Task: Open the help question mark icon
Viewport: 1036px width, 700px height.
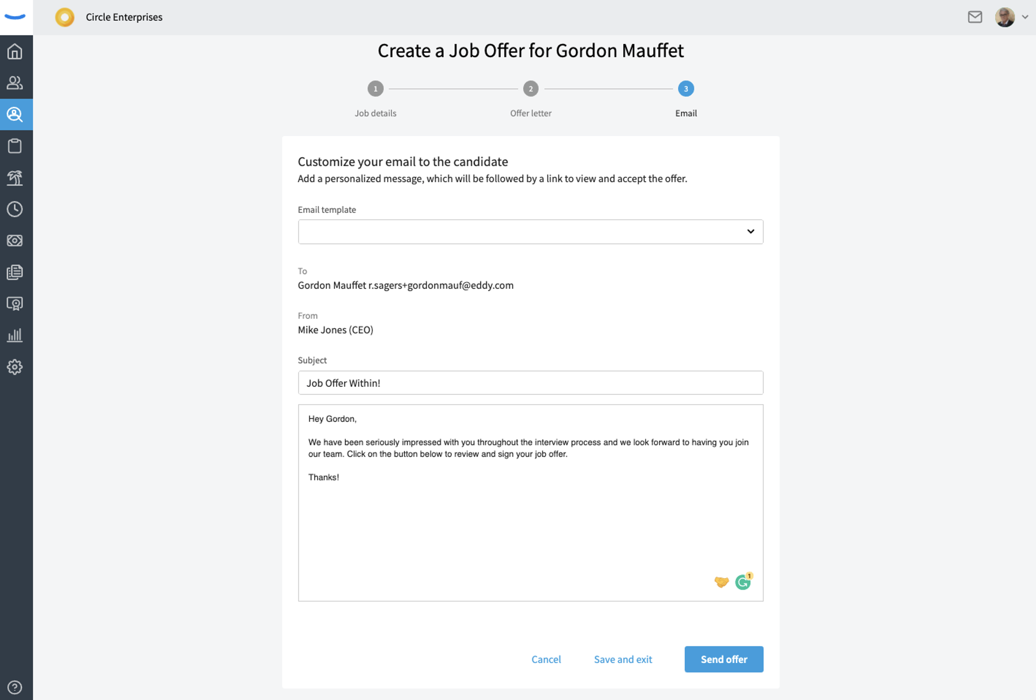Action: click(15, 687)
